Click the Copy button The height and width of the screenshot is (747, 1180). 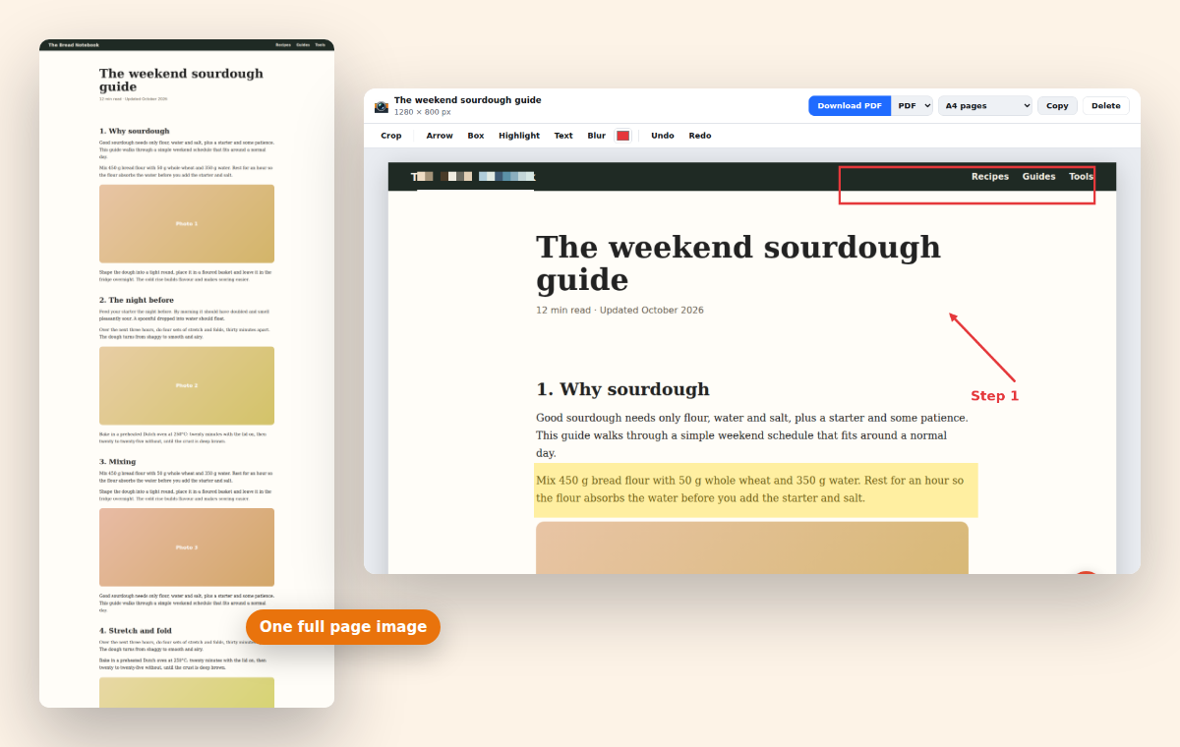pyautogui.click(x=1057, y=106)
